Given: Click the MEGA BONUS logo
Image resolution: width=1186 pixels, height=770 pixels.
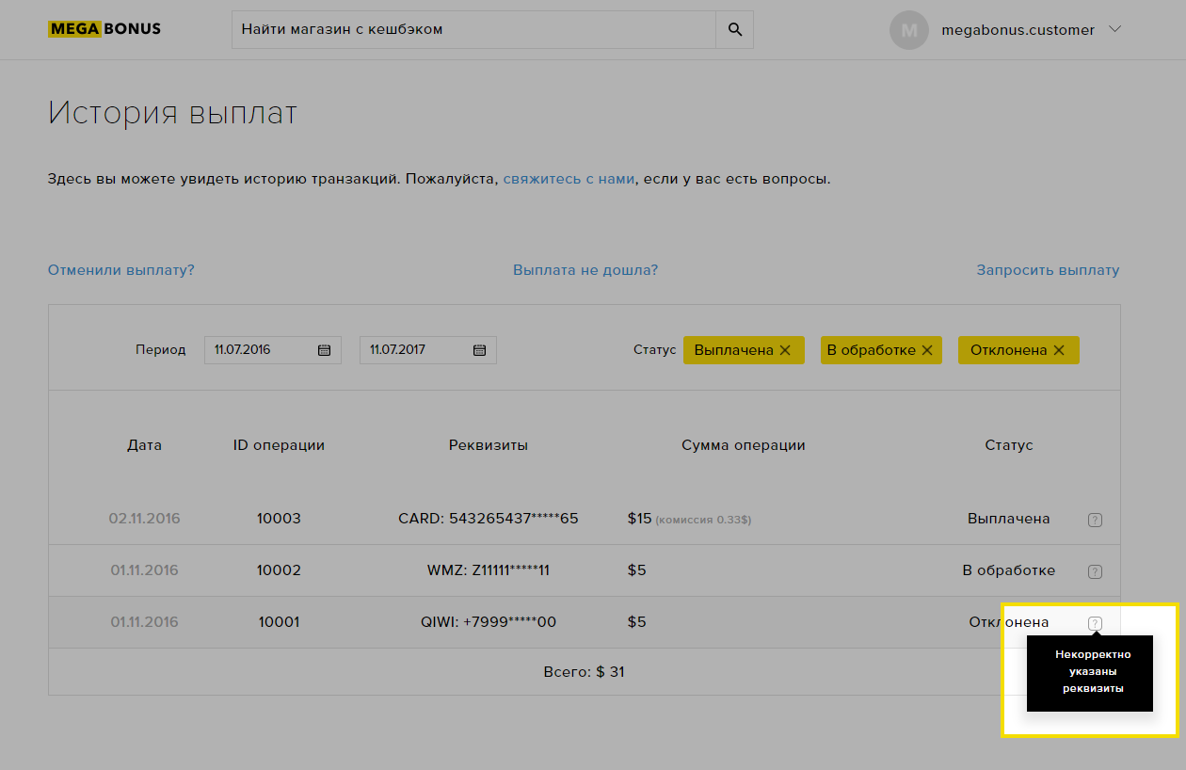Looking at the screenshot, I should pos(104,29).
